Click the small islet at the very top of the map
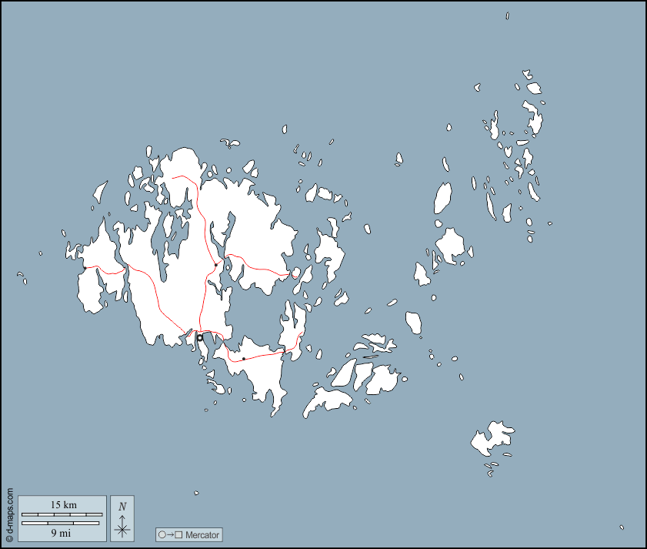The height and width of the screenshot is (549, 647). click(x=508, y=15)
